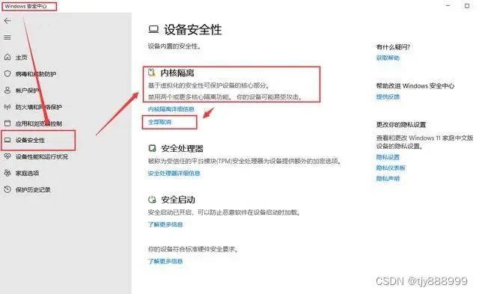Click the laptop icon beside page title 设备安全性
479x294 pixels.
coord(153,30)
